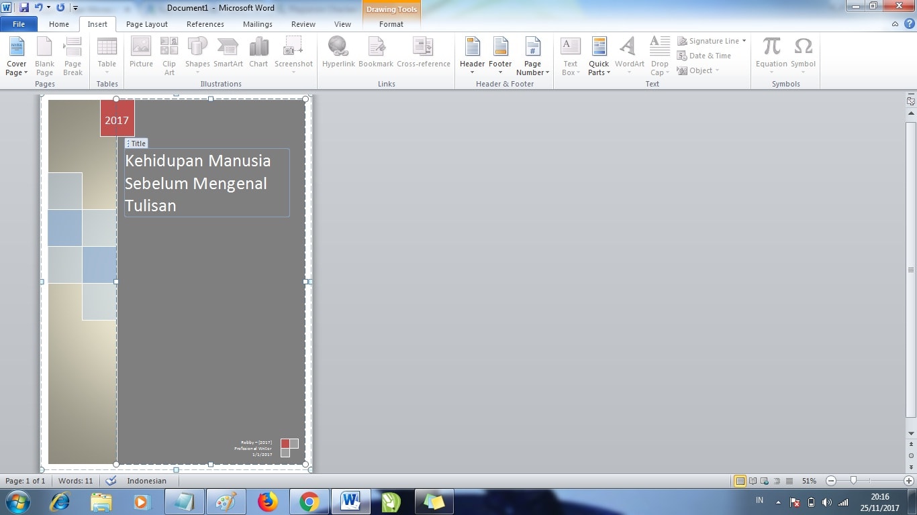The image size is (917, 515).
Task: Insert a SmartArt graphic
Action: 228,52
